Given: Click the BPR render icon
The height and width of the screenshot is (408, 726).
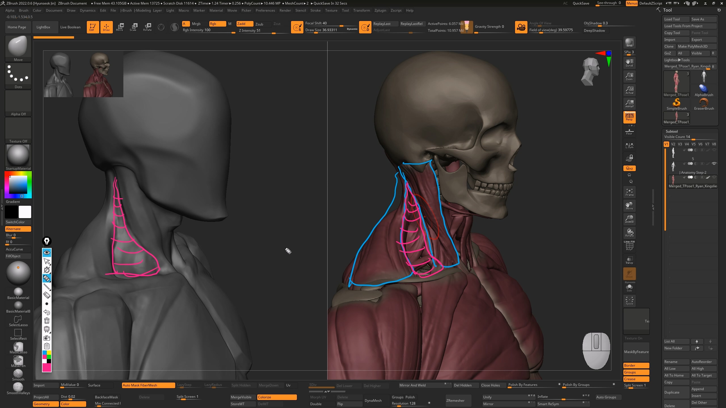Looking at the screenshot, I should click(629, 42).
